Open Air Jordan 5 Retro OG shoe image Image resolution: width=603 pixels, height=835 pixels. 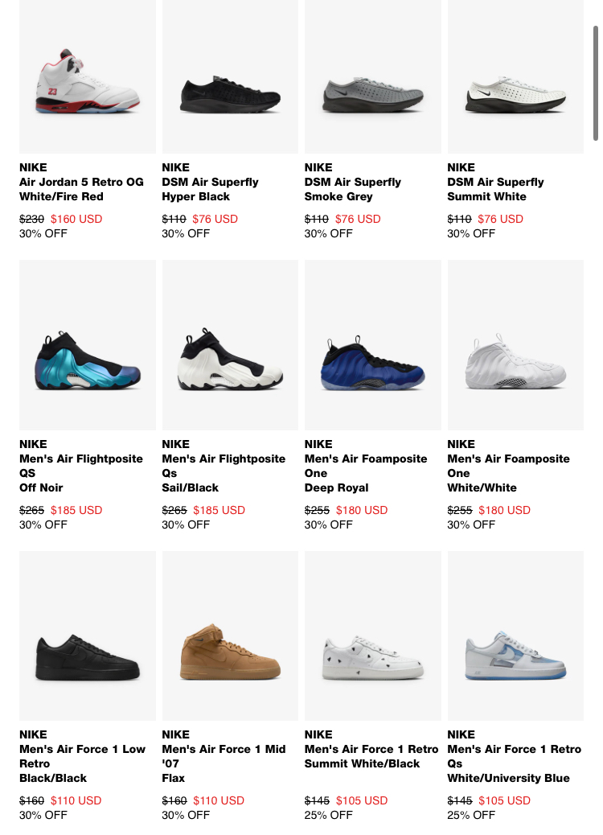88,76
